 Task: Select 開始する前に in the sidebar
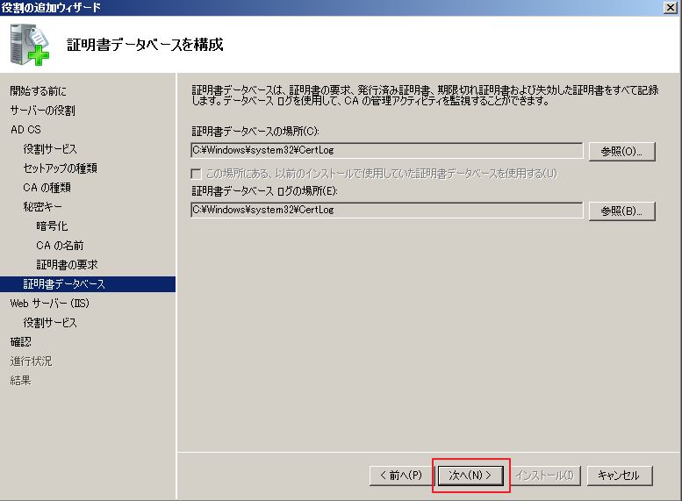pyautogui.click(x=39, y=91)
